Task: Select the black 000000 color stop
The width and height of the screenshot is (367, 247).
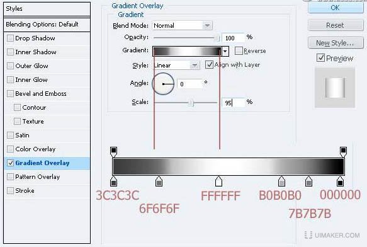Action: click(340, 181)
